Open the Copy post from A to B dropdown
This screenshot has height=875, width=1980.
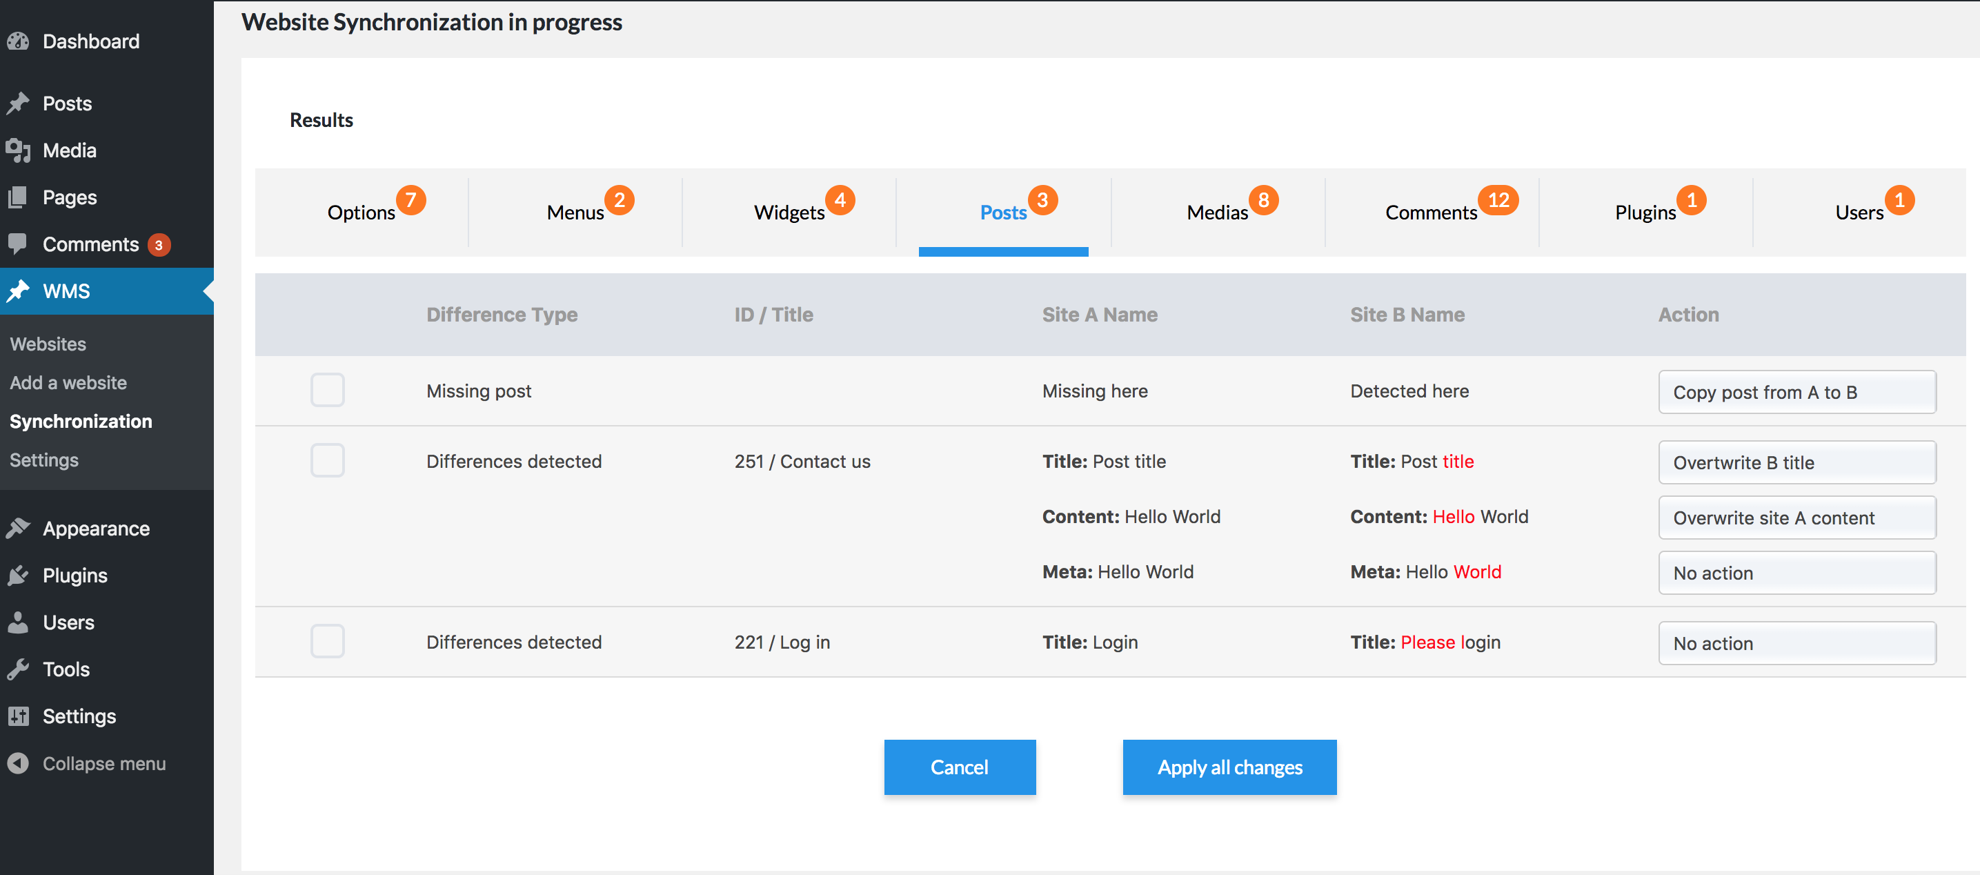[x=1797, y=391]
